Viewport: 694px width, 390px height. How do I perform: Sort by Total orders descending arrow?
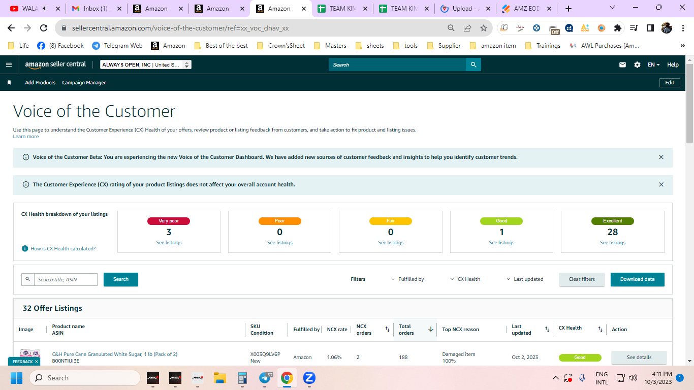(431, 330)
